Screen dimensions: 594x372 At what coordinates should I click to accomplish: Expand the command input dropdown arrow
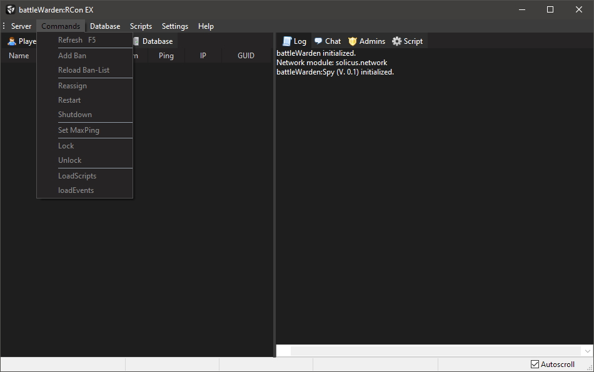click(587, 351)
